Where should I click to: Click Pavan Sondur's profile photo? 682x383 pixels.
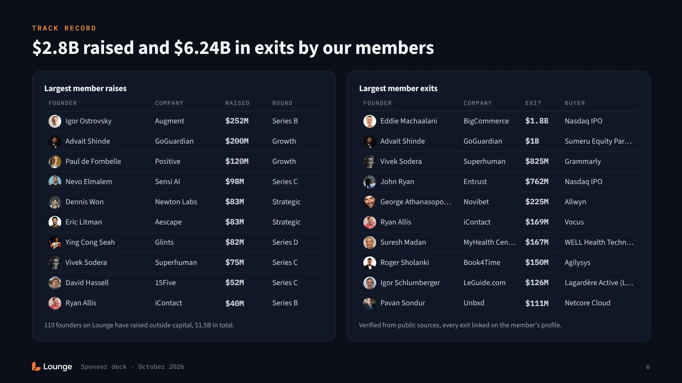pyautogui.click(x=370, y=303)
